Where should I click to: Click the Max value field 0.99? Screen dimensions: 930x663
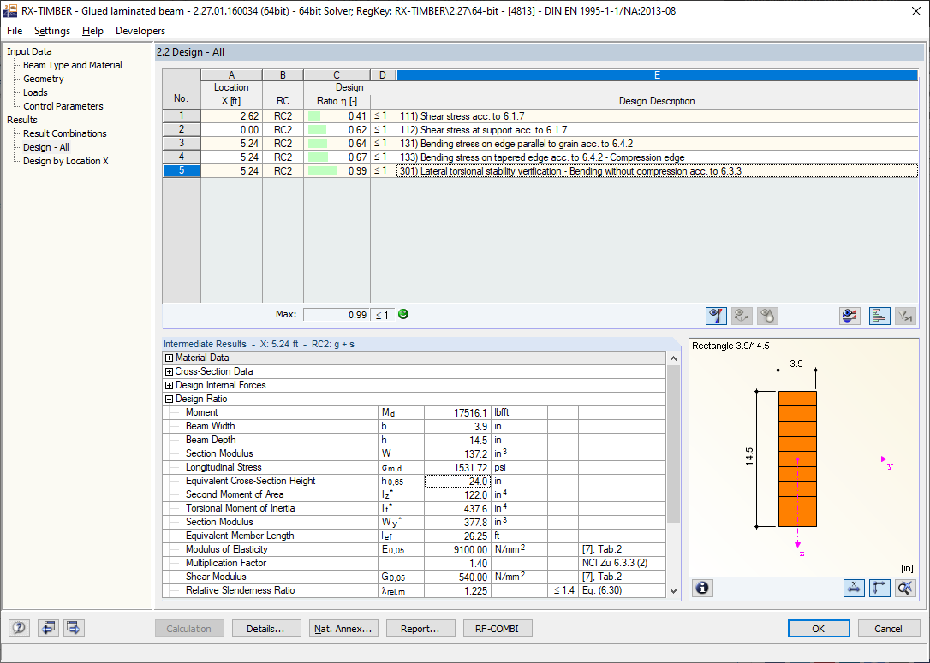(x=337, y=315)
